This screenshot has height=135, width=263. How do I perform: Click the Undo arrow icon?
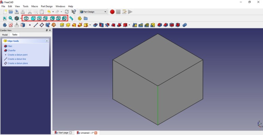pos(49,12)
